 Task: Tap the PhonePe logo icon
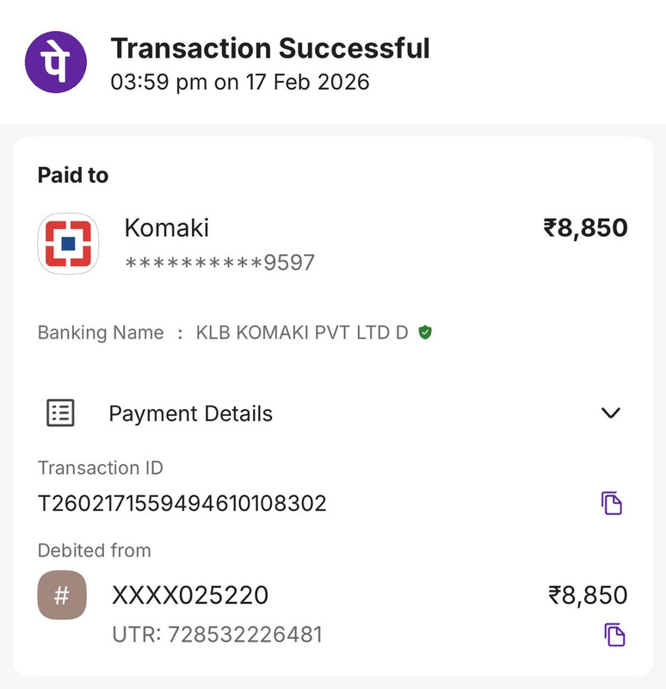(x=56, y=62)
